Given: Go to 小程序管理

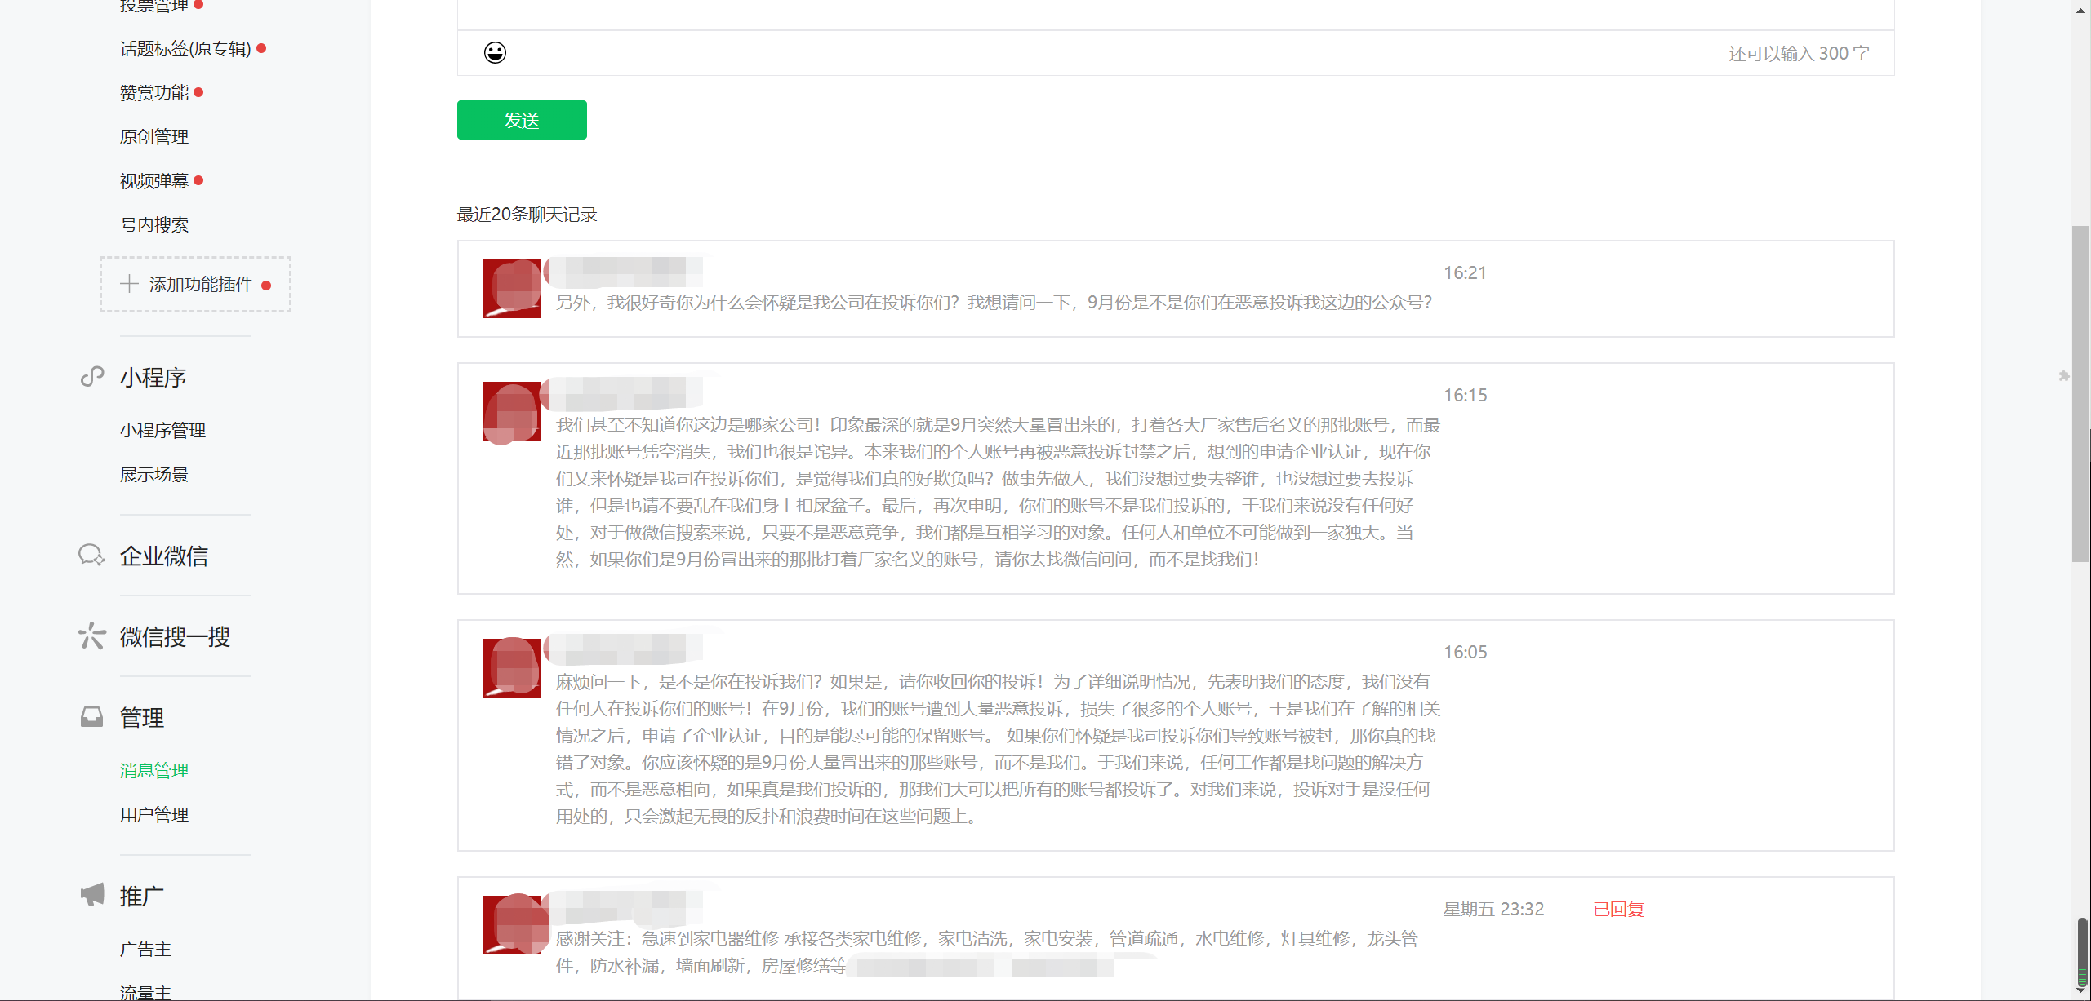Looking at the screenshot, I should [162, 430].
